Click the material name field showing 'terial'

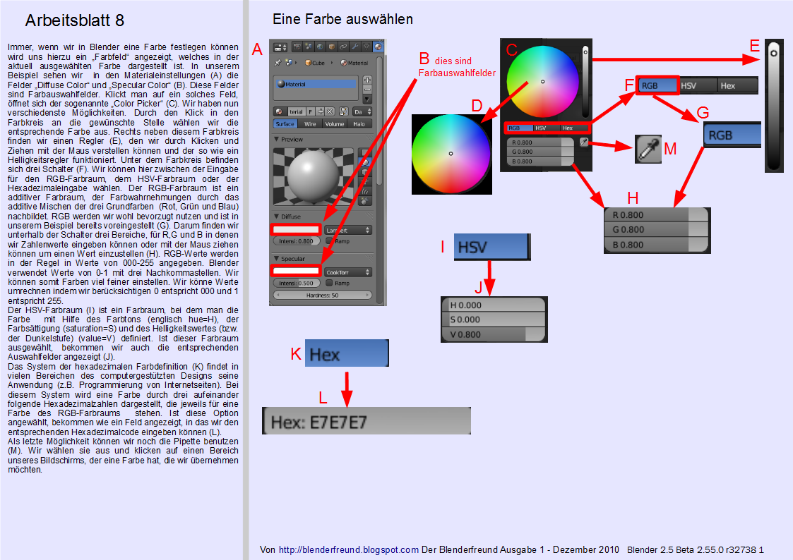[x=297, y=111]
